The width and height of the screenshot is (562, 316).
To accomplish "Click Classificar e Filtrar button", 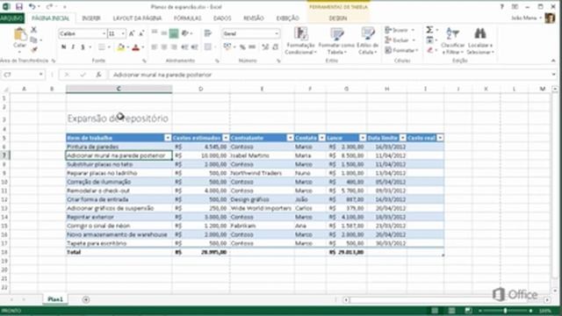I will [453, 40].
